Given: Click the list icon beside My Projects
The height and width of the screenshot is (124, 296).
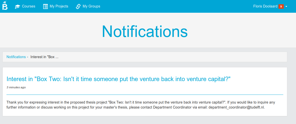Looking at the screenshot, I should click(x=45, y=6).
